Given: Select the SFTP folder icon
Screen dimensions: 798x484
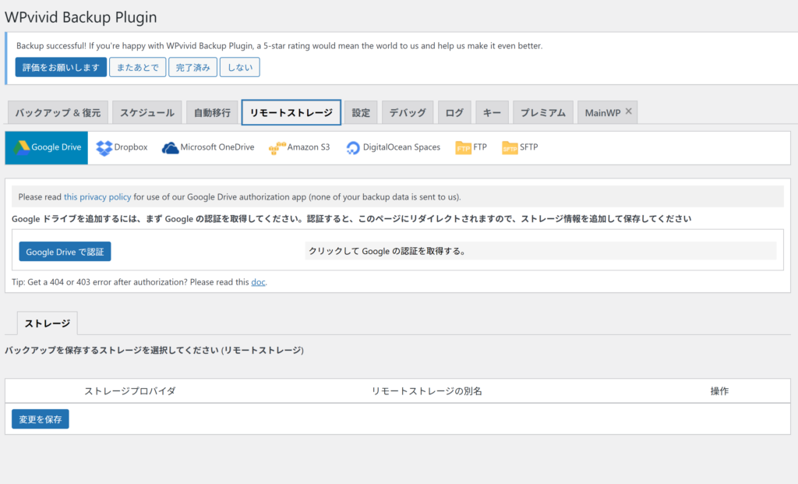Looking at the screenshot, I should click(x=510, y=147).
